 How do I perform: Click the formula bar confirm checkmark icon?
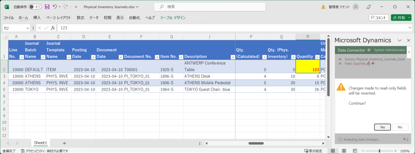[46, 28]
